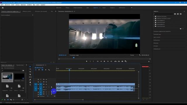Image resolution: width=187 pixels, height=105 pixels.
Task: Step back one frame
Action: click(x=101, y=61)
